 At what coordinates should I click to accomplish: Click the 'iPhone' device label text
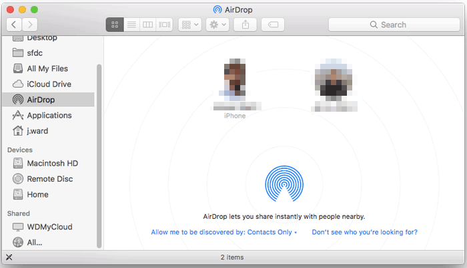[x=235, y=116]
